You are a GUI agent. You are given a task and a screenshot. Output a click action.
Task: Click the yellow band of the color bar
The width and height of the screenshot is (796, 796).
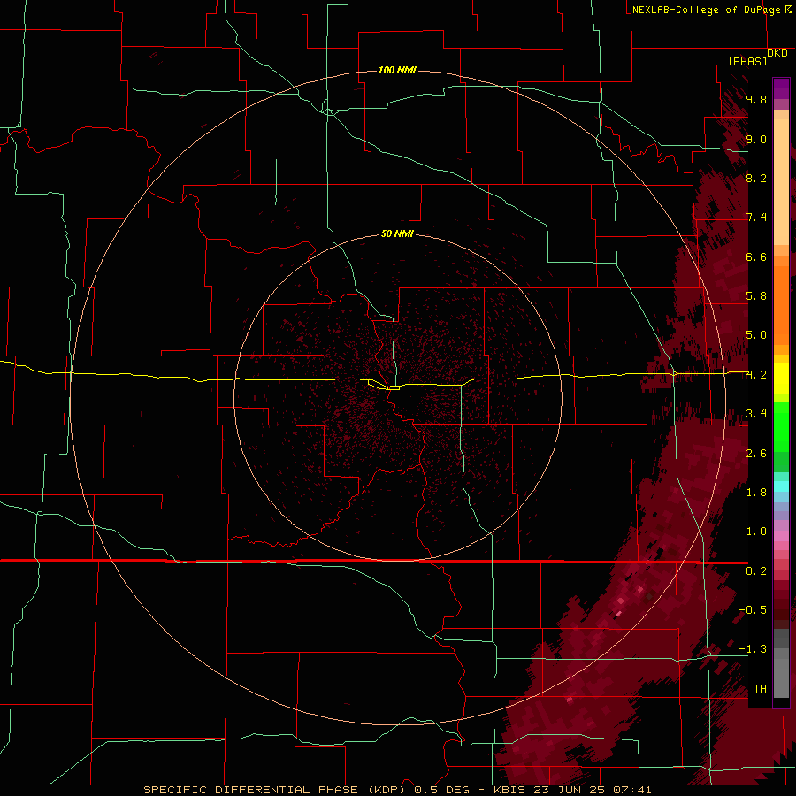[781, 379]
